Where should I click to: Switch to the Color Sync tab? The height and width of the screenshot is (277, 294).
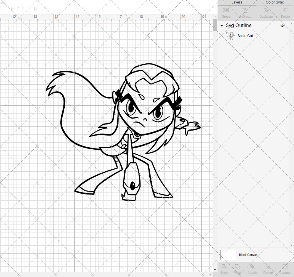tap(275, 2)
